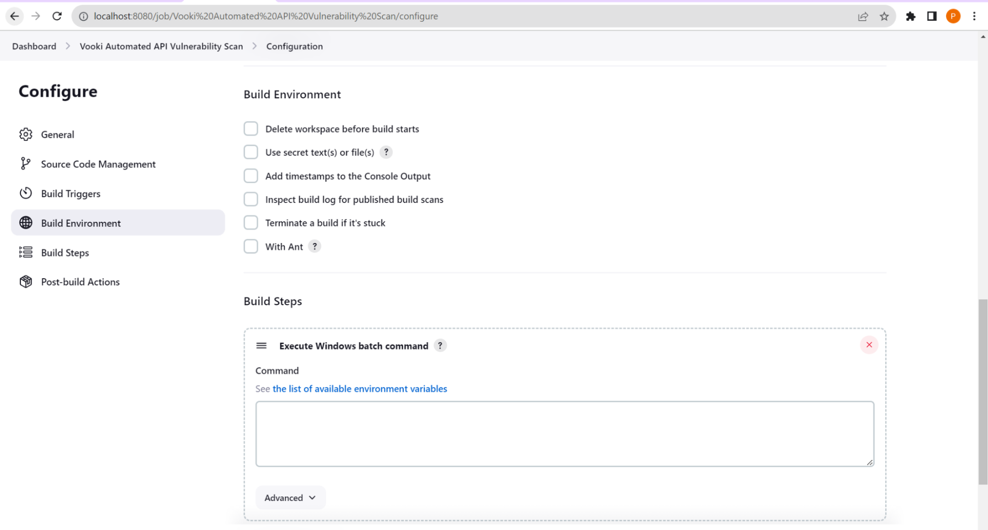Open the list of available environment variables link
This screenshot has width=988, height=530.
click(359, 389)
